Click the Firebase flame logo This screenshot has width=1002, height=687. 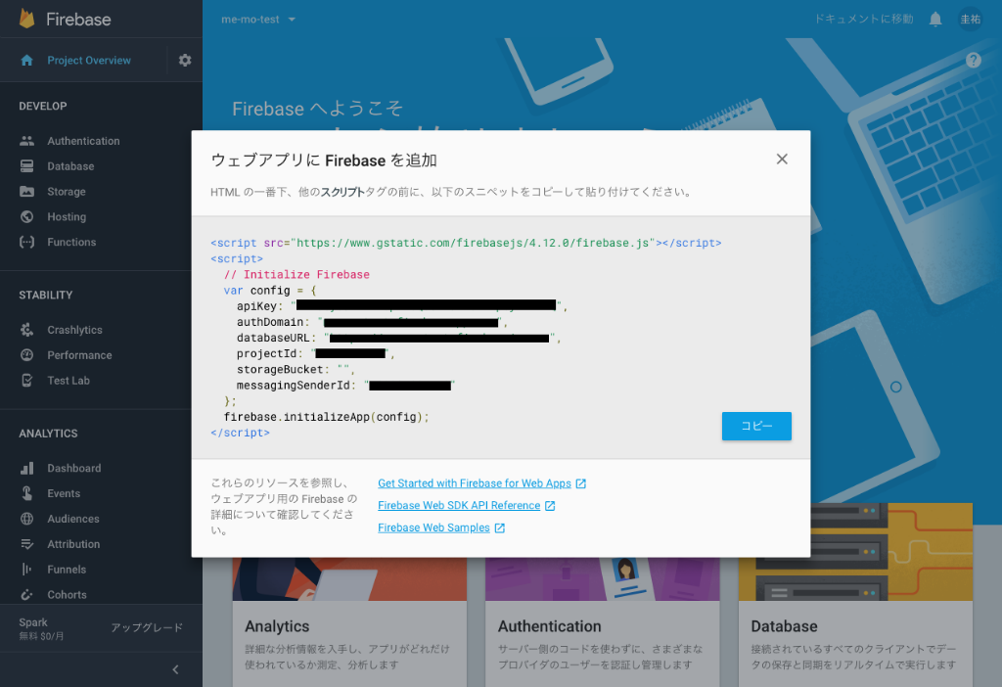tap(26, 19)
